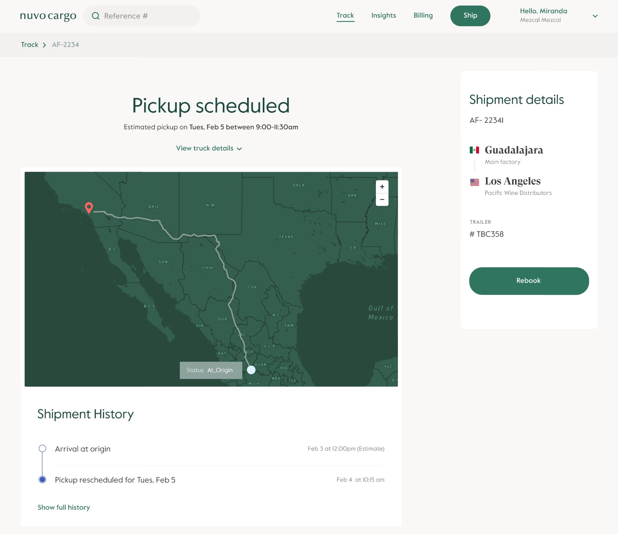
Task: Switch to the Insights tab
Action: click(x=383, y=16)
